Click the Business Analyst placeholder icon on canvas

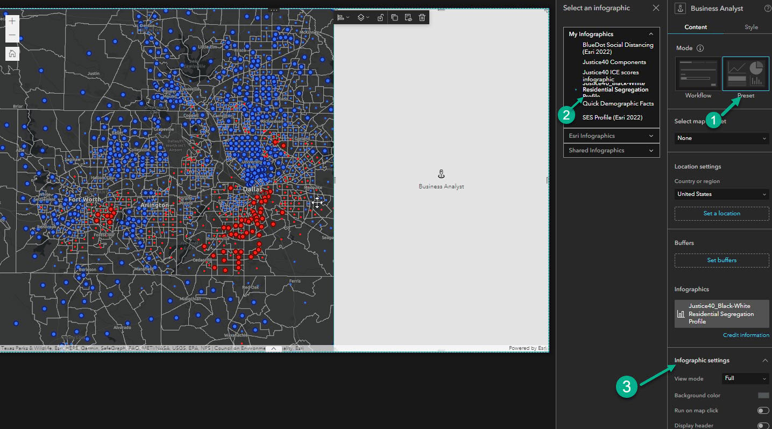441,174
